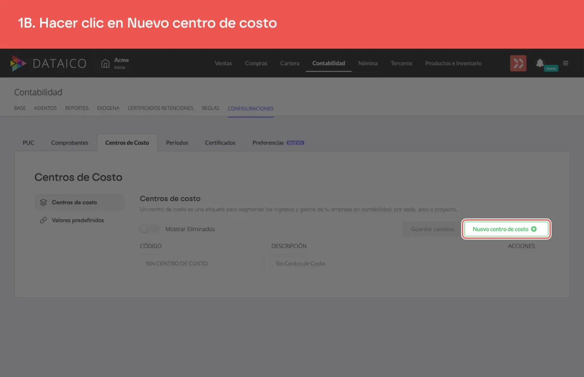Viewport: 584px width, 377px height.
Task: Click the Nuevo badge under the bell
Action: pyautogui.click(x=551, y=68)
